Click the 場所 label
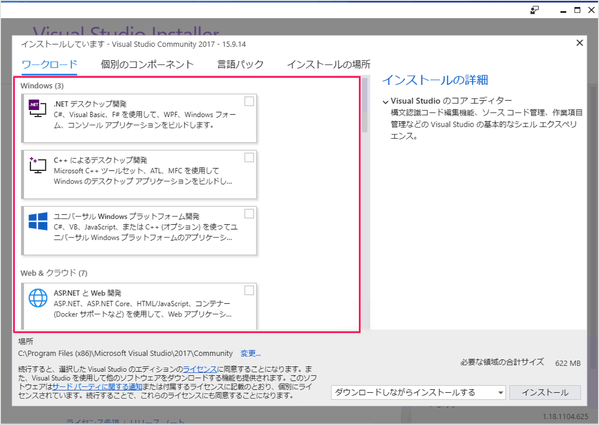The width and height of the screenshot is (599, 425). coord(26,342)
